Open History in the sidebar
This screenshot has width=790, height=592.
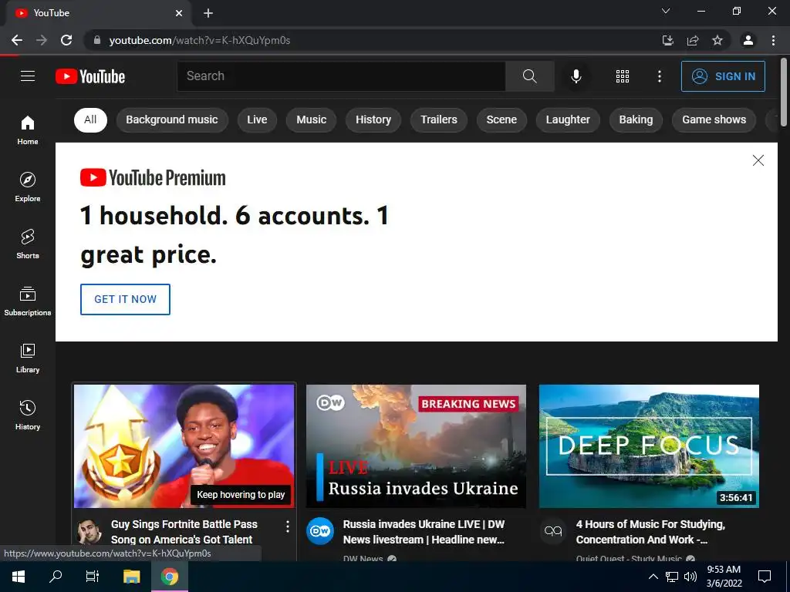(28, 415)
